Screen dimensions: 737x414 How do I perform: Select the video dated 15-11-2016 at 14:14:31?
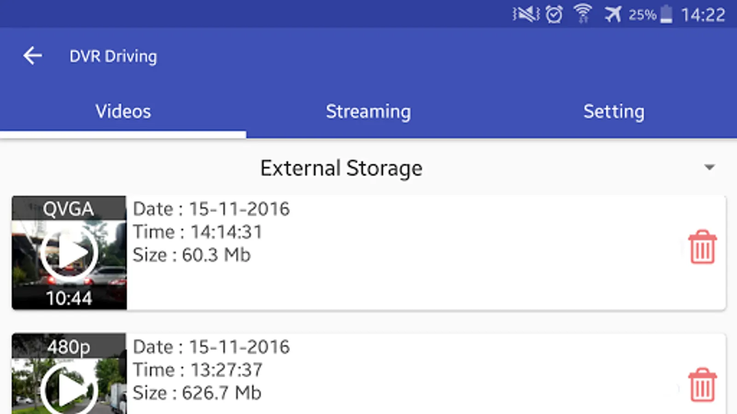[368, 232]
